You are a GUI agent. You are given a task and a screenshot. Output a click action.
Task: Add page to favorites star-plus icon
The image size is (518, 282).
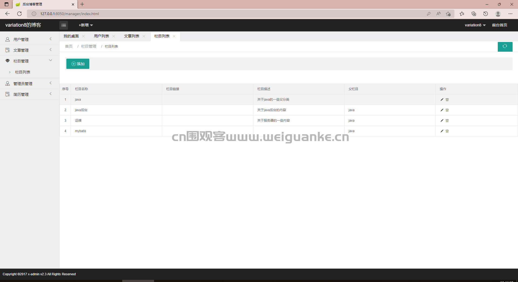pos(448,14)
